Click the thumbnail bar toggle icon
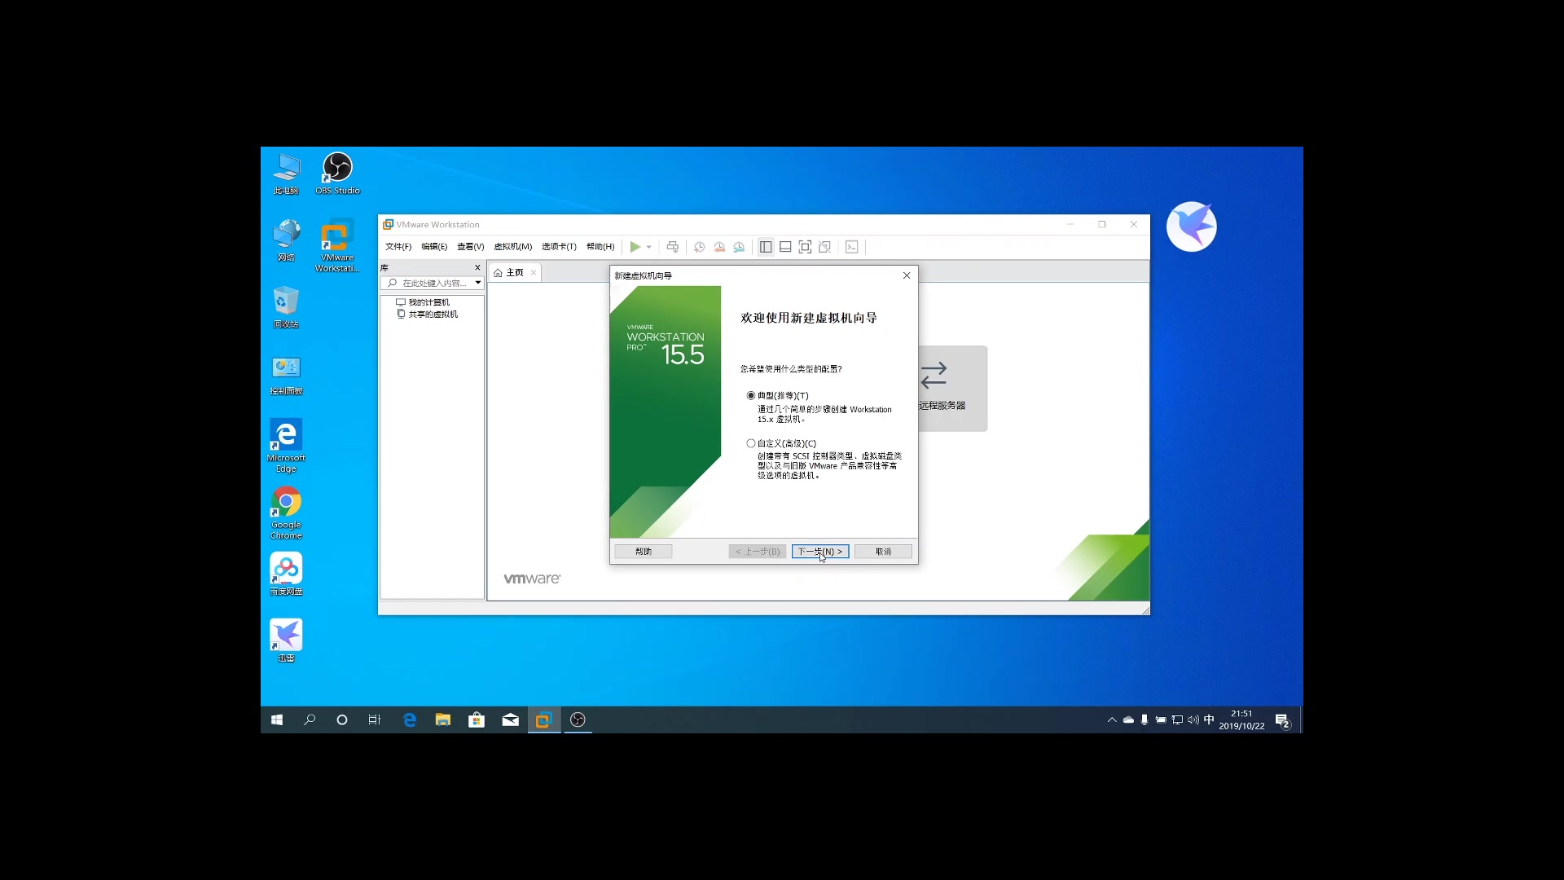 tap(785, 247)
